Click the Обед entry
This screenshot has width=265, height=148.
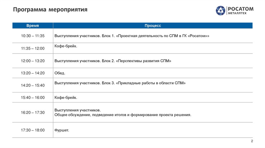60,73
